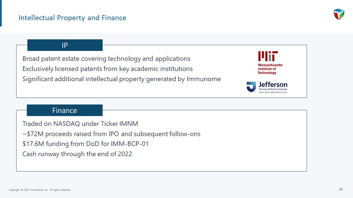Click the Significant additional intellectual property line

tap(122, 79)
